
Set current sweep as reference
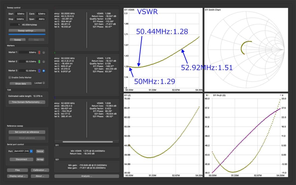(x=27, y=132)
